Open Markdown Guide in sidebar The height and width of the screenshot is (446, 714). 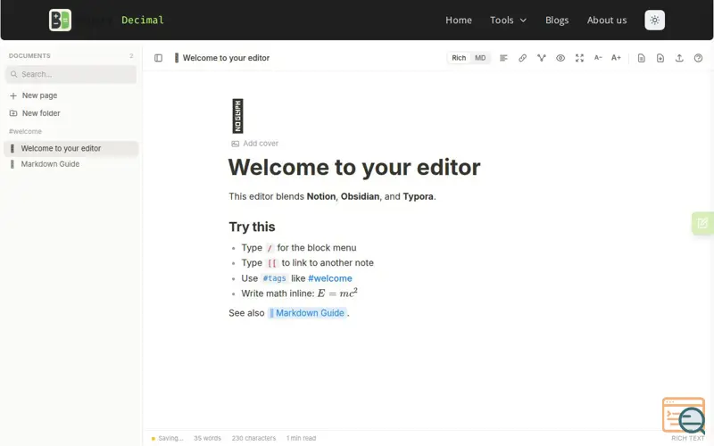(x=71, y=164)
